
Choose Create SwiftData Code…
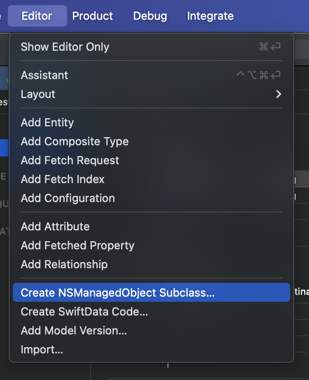click(151, 311)
